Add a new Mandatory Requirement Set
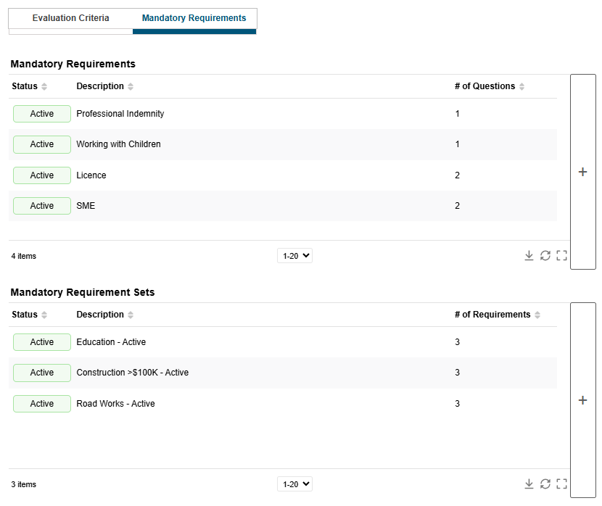 click(x=583, y=400)
